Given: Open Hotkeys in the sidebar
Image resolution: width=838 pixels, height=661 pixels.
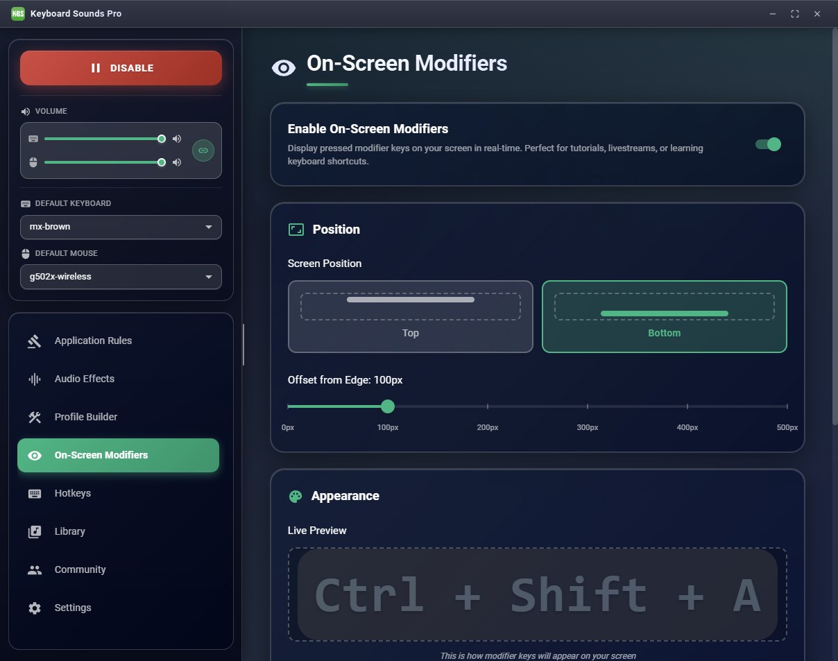Looking at the screenshot, I should coord(118,493).
